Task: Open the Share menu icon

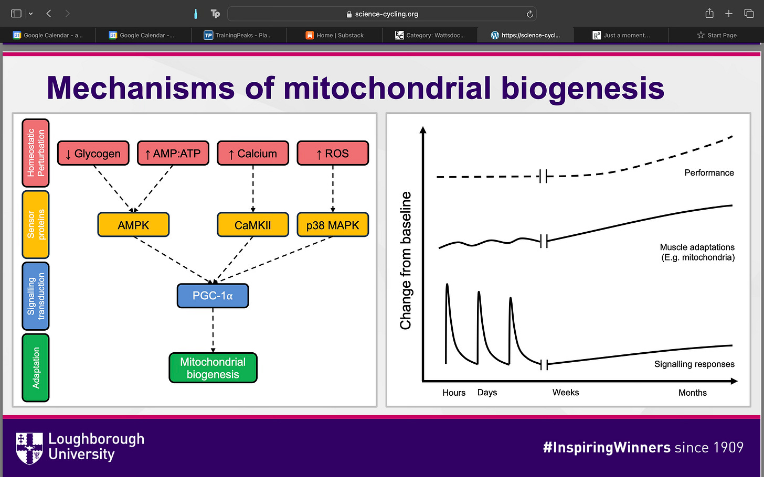Action: pyautogui.click(x=709, y=14)
